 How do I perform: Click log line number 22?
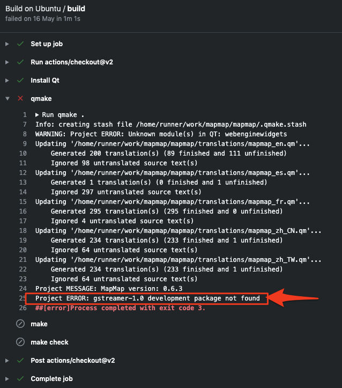23,269
